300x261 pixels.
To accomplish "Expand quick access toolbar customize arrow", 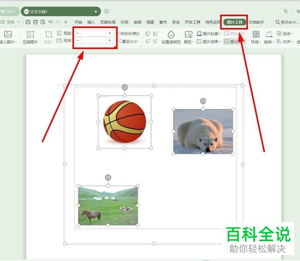I will [65, 22].
